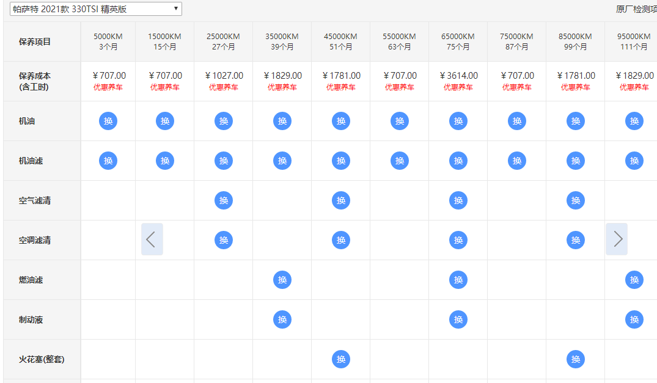The height and width of the screenshot is (383, 657).
Task: Select the 75000KM 87个月 column header
Action: [517, 42]
